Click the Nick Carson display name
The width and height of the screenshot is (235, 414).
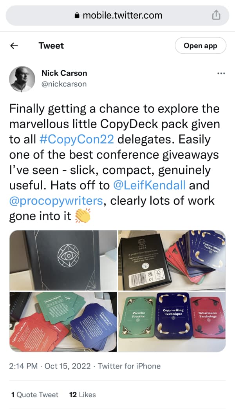[x=64, y=73]
